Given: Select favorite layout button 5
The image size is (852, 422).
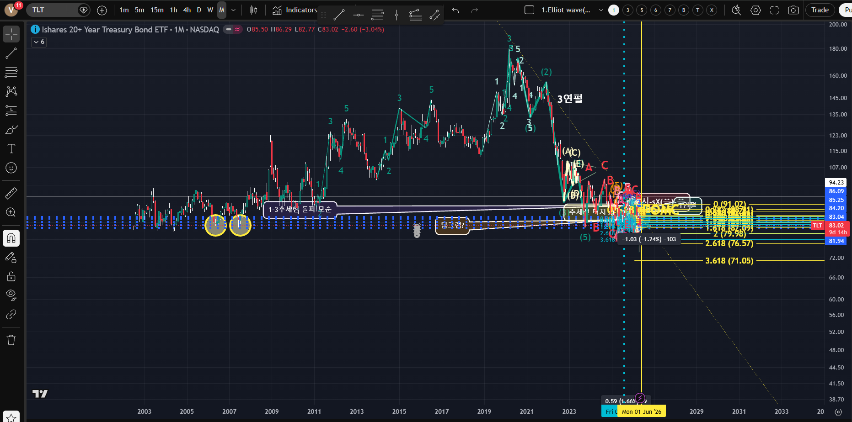Looking at the screenshot, I should pyautogui.click(x=642, y=10).
